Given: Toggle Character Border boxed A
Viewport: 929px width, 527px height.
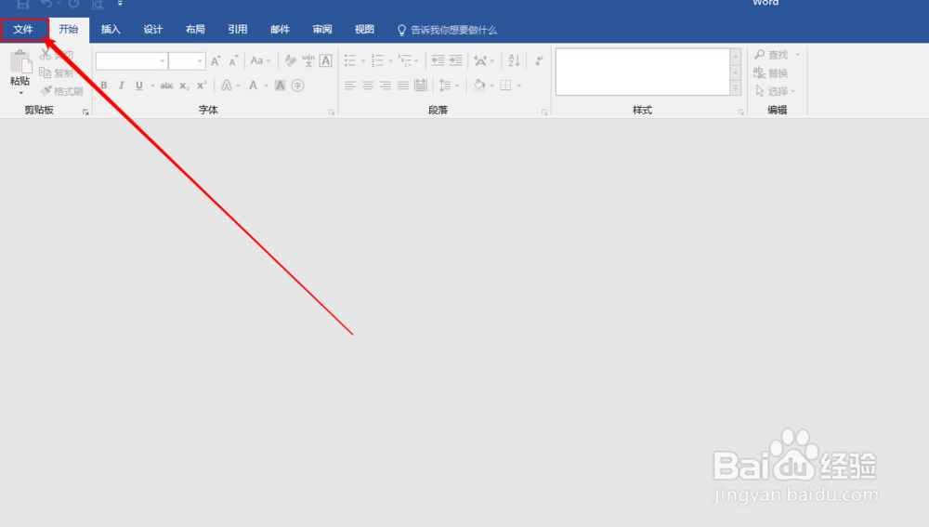Looking at the screenshot, I should [326, 60].
